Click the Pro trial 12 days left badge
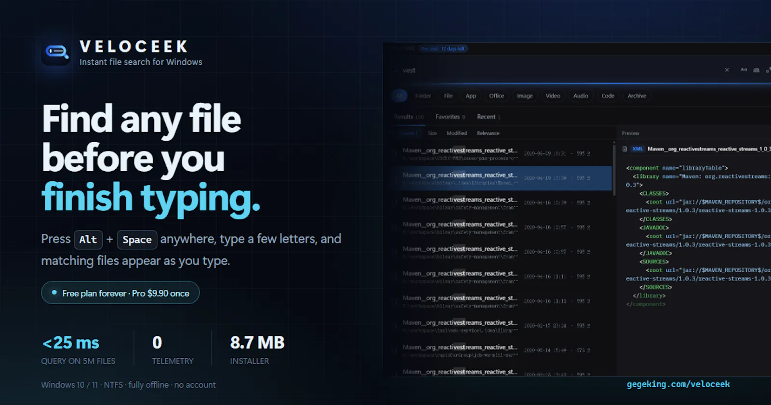The image size is (771, 405). point(443,49)
